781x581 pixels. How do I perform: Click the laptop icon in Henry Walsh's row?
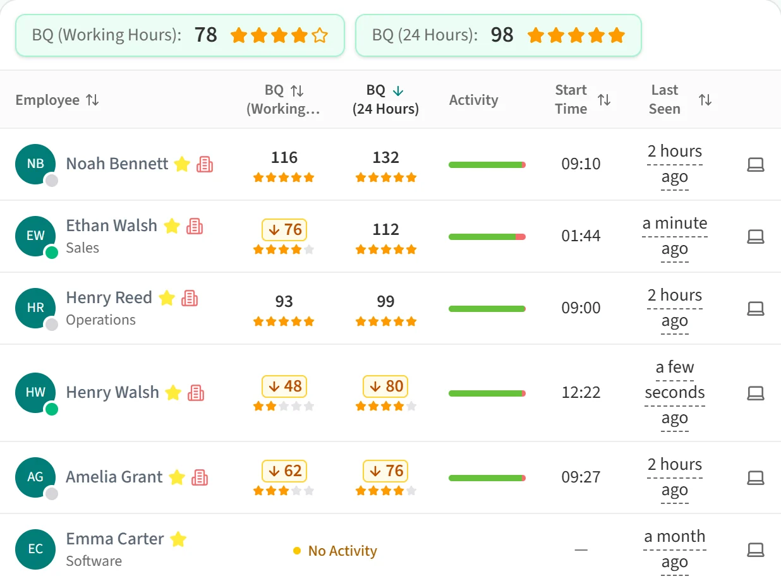point(756,393)
